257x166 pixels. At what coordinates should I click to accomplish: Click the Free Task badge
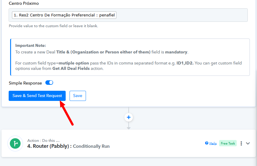[228, 143]
